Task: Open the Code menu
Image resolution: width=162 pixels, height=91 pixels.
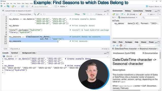Action: coord(8,4)
